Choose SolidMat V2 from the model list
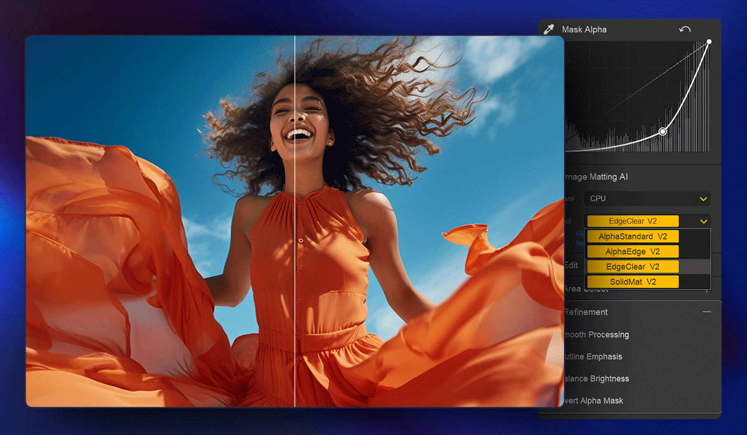 [x=632, y=282]
